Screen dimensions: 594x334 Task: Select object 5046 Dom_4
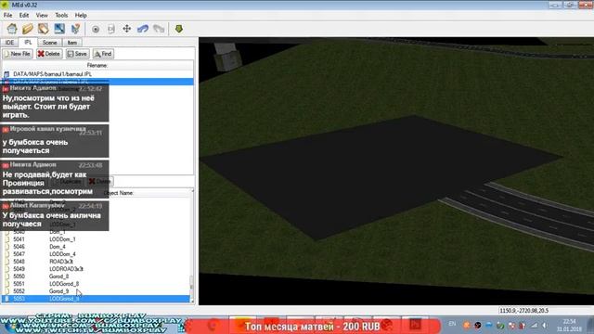coord(96,247)
